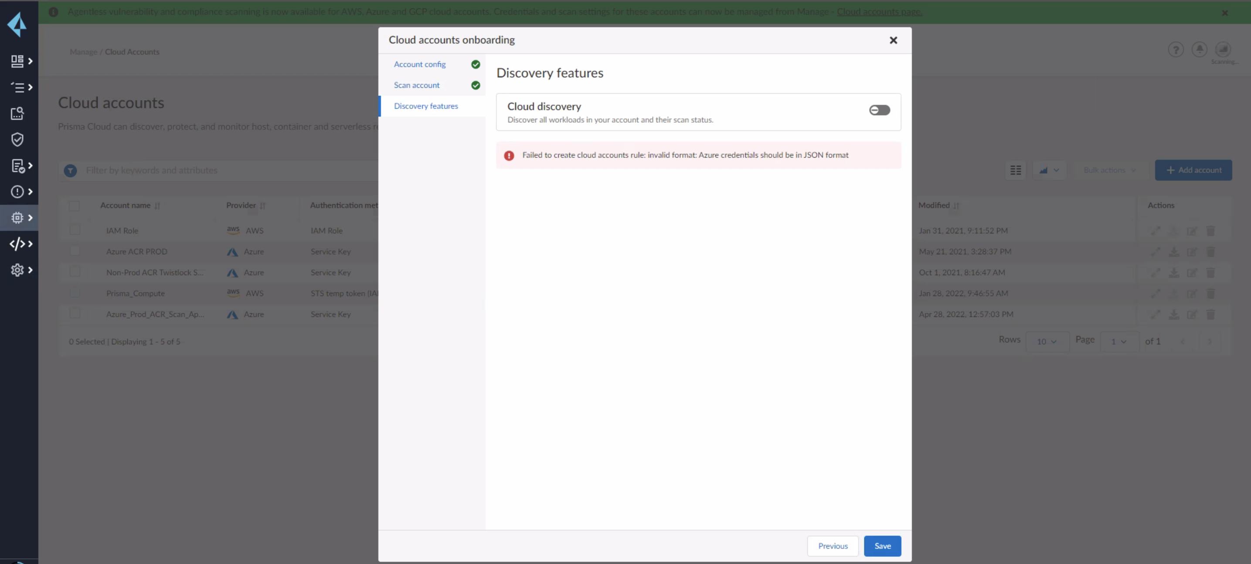
Task: Open the Cloud accounts page link in banner
Action: [x=880, y=12]
